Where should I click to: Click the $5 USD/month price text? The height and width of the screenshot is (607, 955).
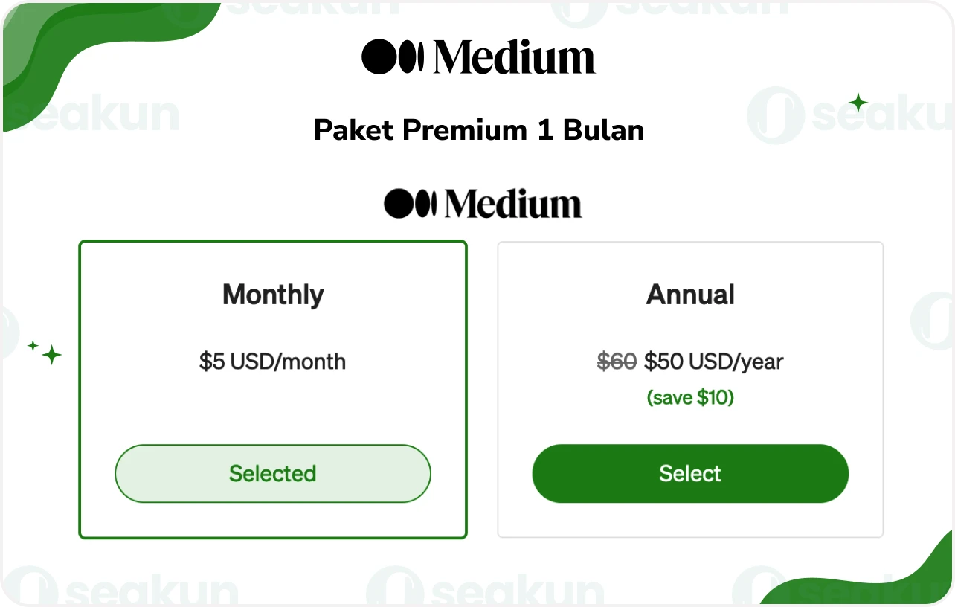click(272, 362)
